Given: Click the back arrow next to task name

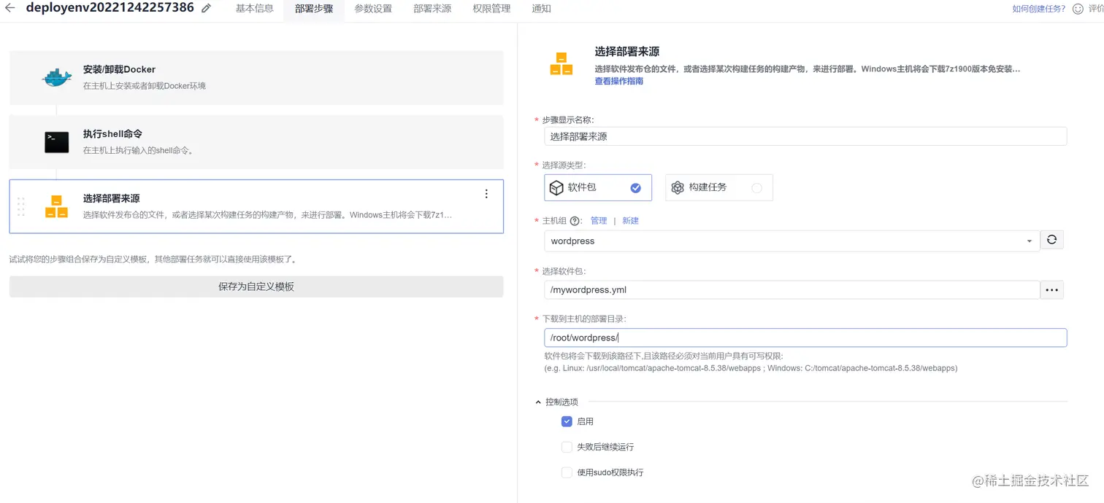Looking at the screenshot, I should point(10,8).
